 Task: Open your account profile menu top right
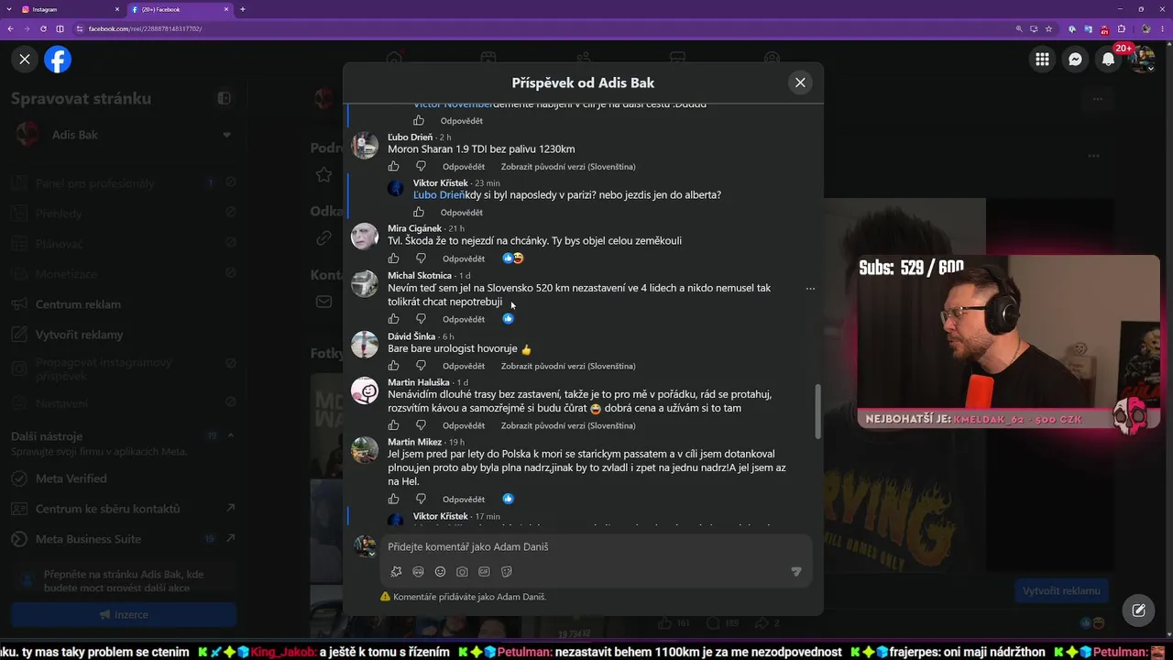[1141, 60]
